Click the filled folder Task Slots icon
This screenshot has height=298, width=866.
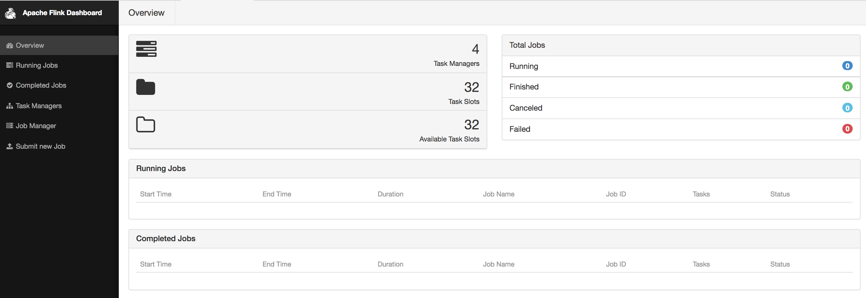click(145, 87)
